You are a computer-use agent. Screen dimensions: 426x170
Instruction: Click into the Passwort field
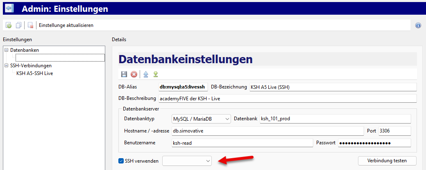coord(374,143)
